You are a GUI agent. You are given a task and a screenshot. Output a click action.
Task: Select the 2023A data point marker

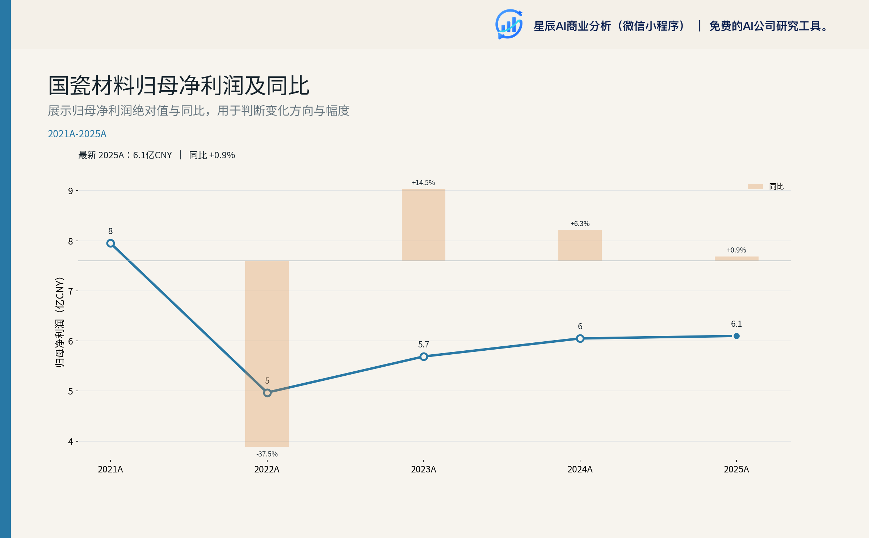(x=424, y=356)
